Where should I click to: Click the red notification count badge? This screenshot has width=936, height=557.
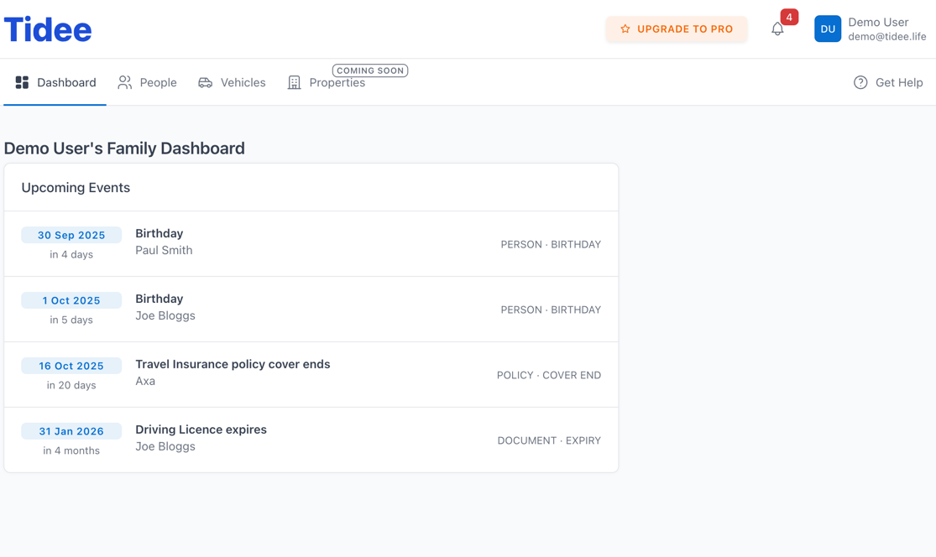tap(789, 17)
